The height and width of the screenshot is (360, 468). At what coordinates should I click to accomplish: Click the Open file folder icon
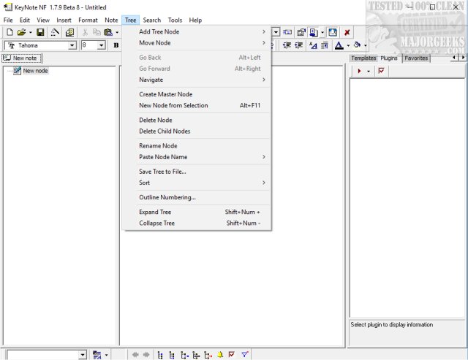21,32
